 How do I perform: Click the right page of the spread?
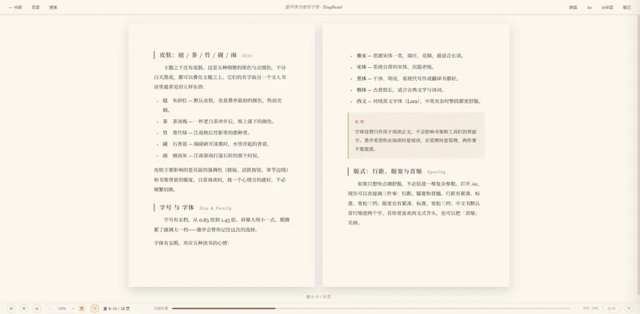pyautogui.click(x=415, y=155)
